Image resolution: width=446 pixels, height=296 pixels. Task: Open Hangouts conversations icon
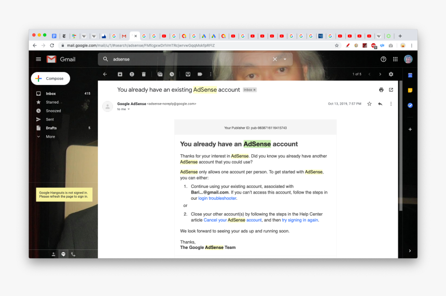click(x=63, y=254)
